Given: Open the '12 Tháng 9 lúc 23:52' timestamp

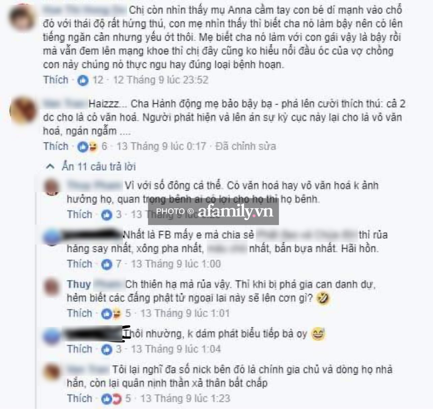Looking at the screenshot, I should pos(161,80).
